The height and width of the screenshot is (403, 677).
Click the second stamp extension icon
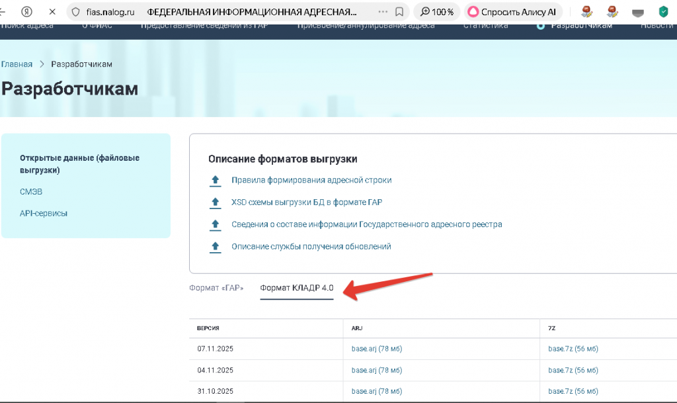coord(612,12)
